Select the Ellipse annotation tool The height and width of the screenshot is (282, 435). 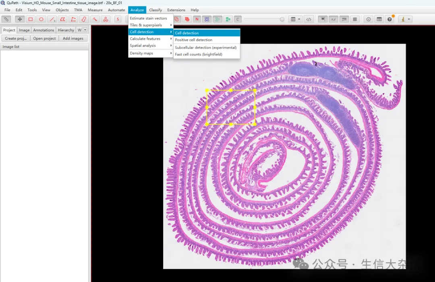[41, 19]
